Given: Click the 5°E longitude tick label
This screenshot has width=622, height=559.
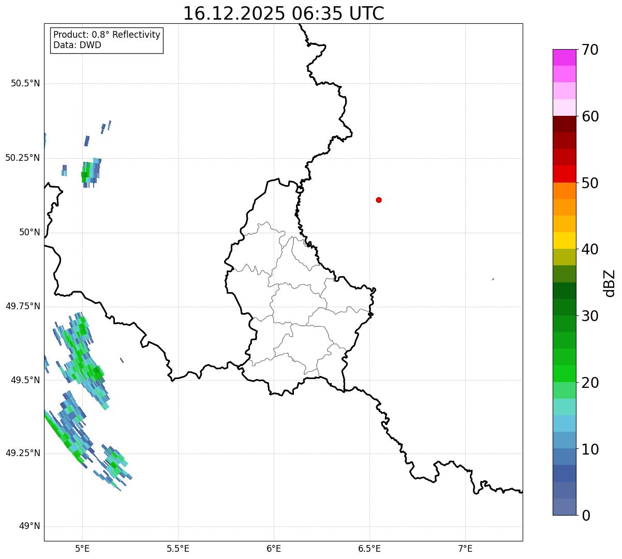Looking at the screenshot, I should 82,549.
